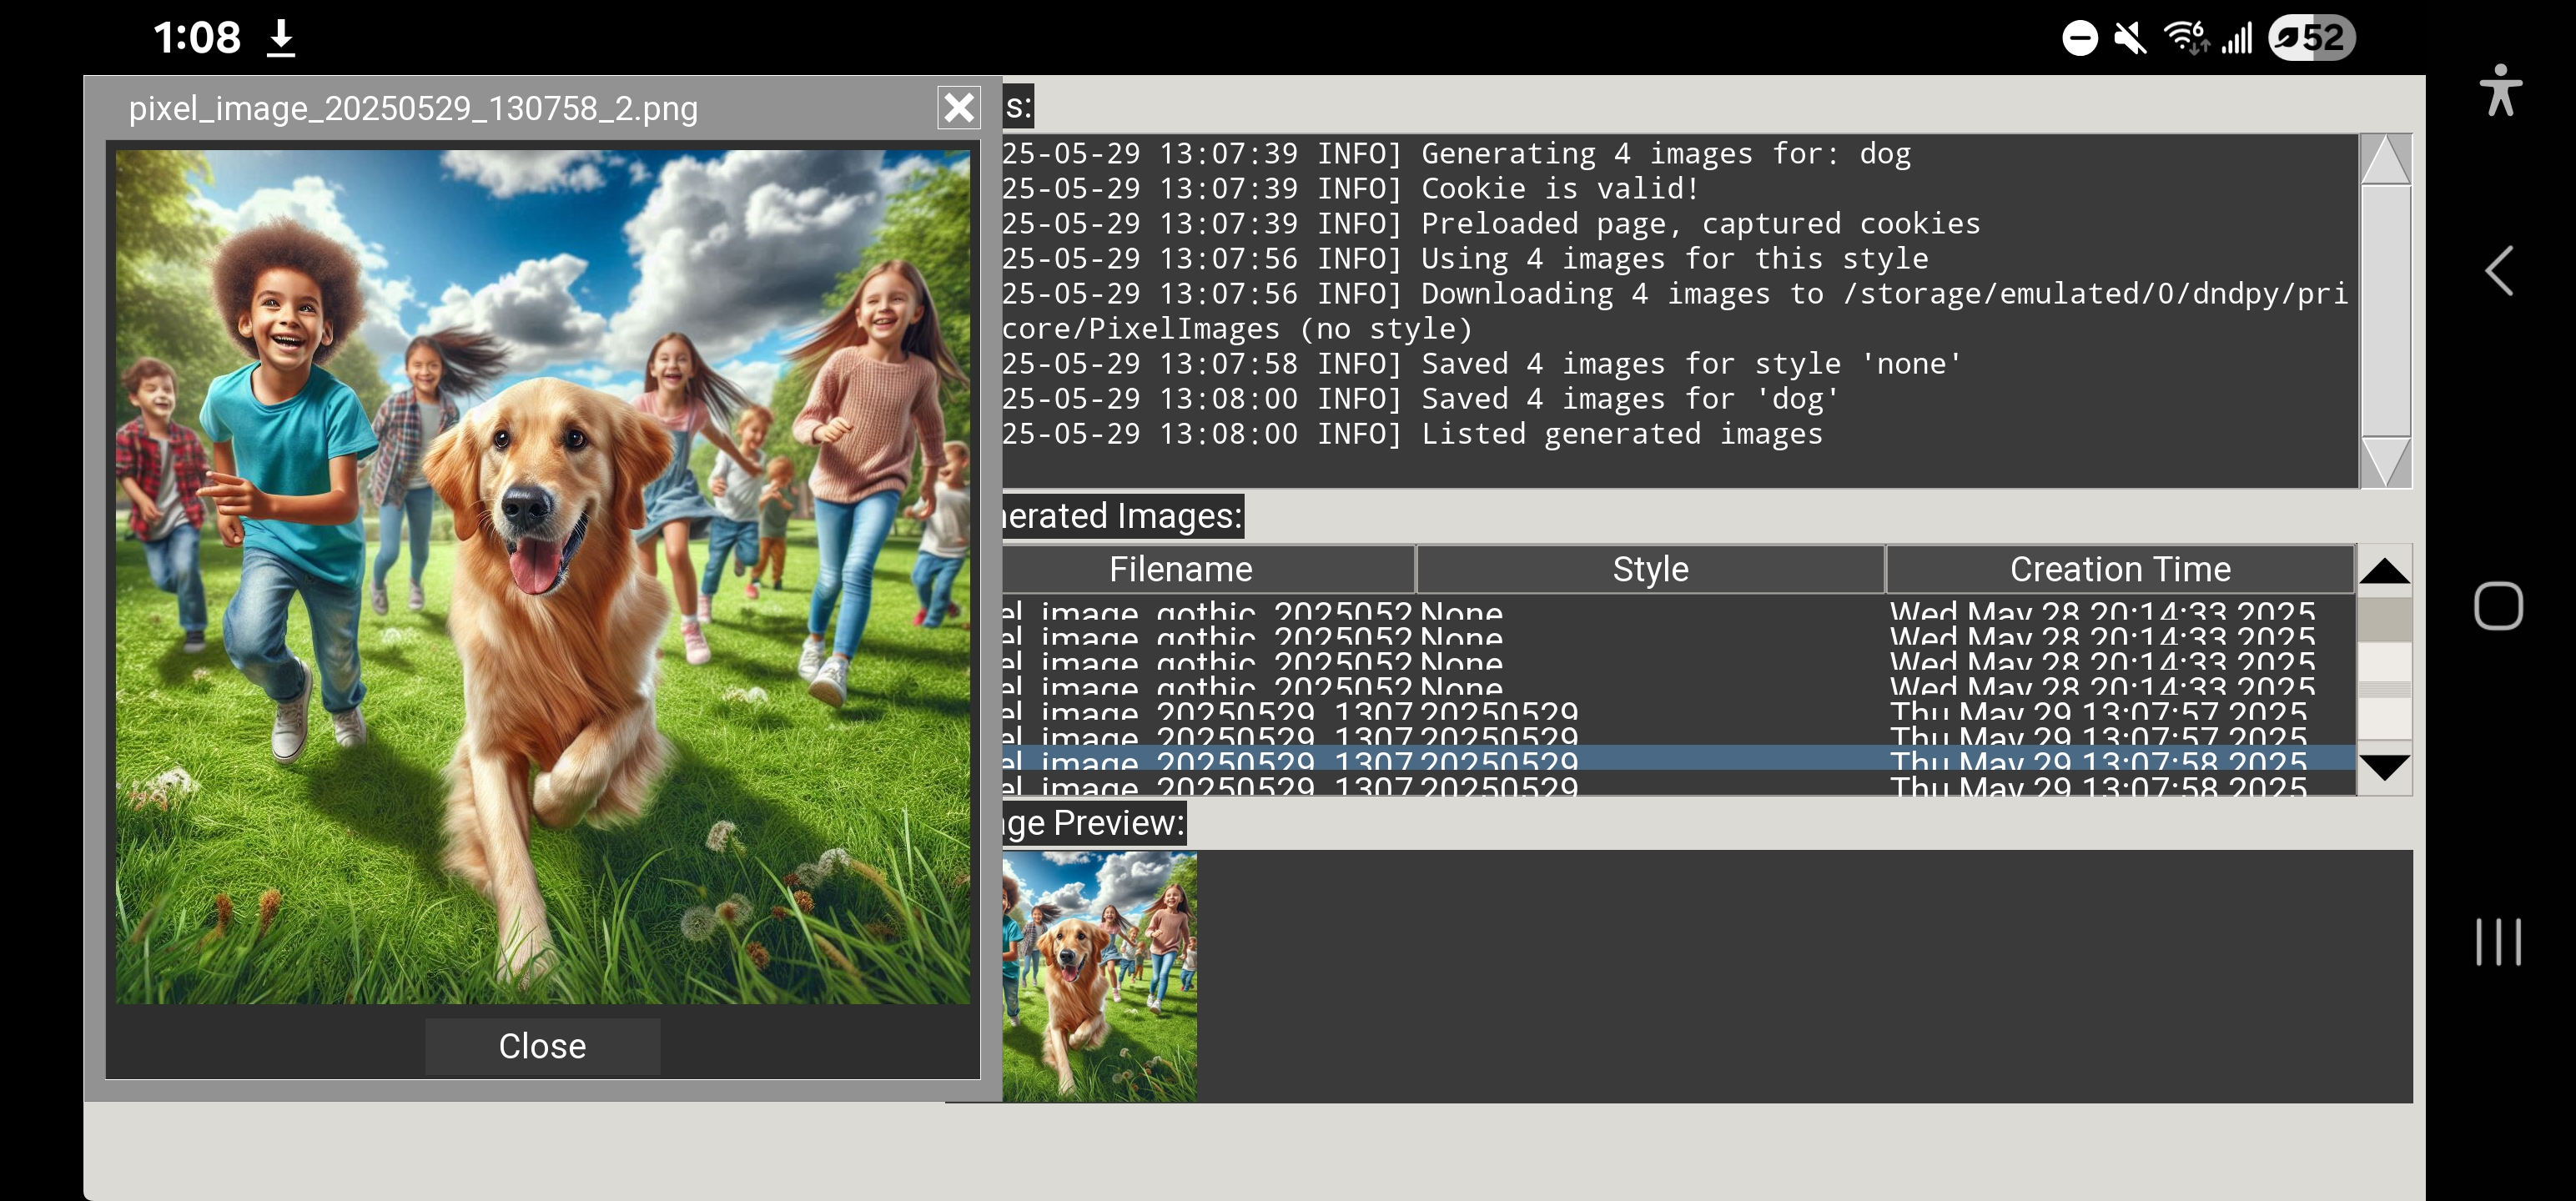Tap the Android accessibility shortcut icon
Viewport: 2576px width, 1201px height.
tap(2500, 91)
